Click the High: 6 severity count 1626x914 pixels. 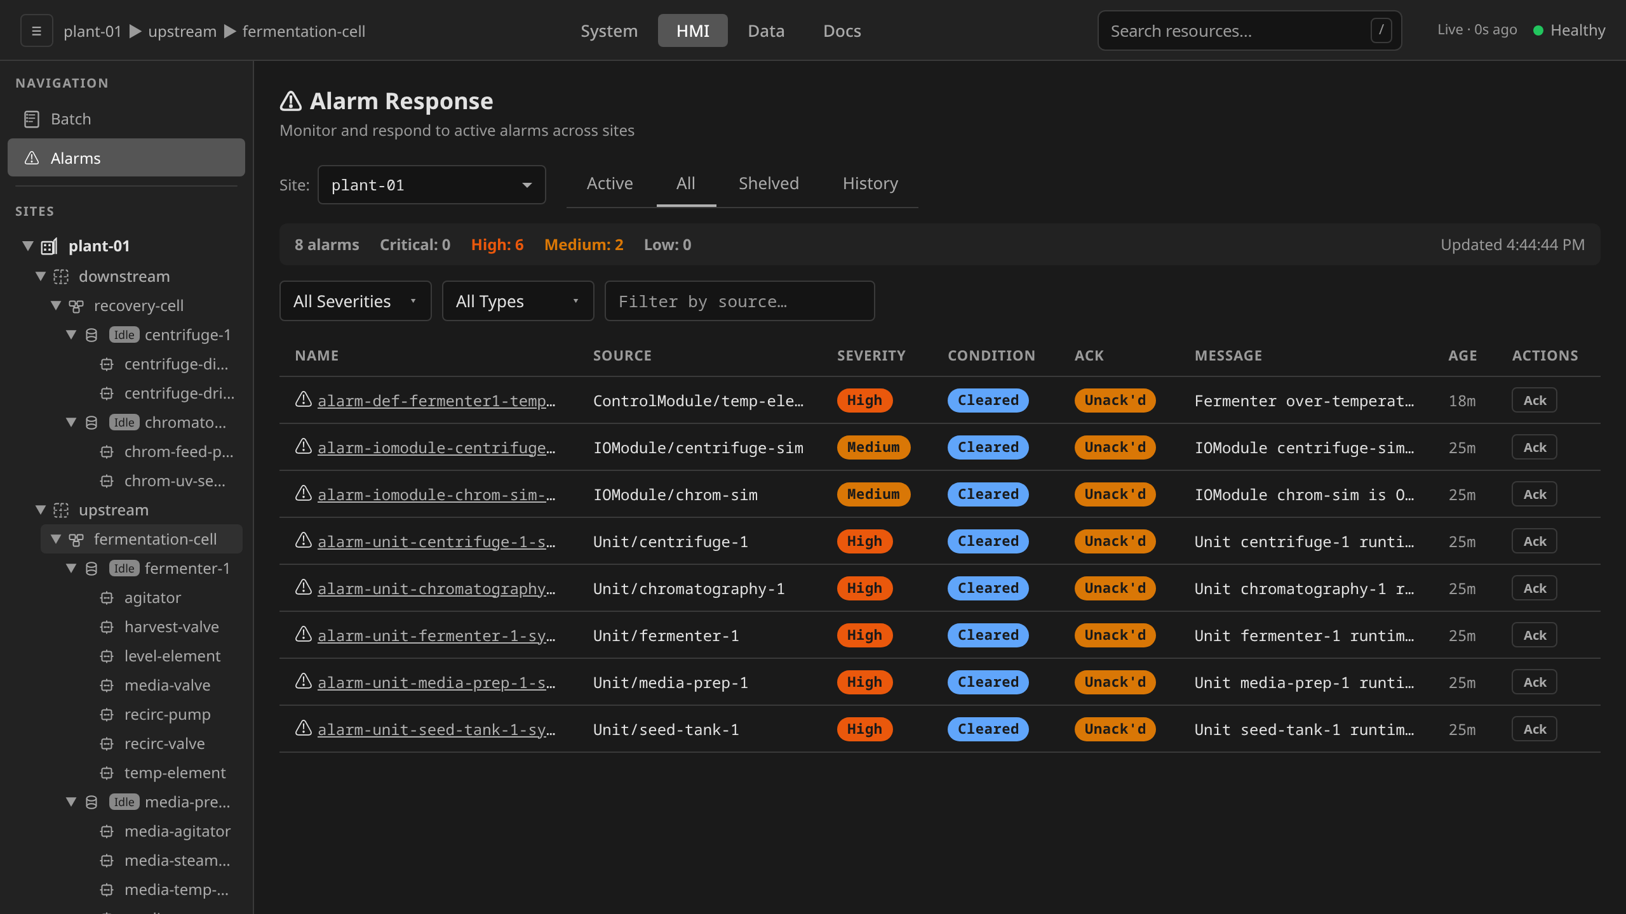[x=497, y=244]
